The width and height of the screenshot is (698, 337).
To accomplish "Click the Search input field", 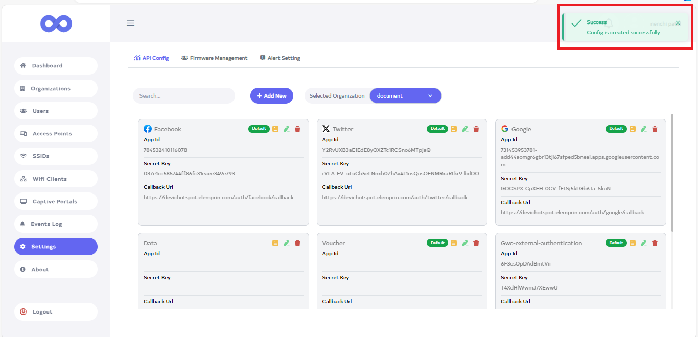I will 183,96.
